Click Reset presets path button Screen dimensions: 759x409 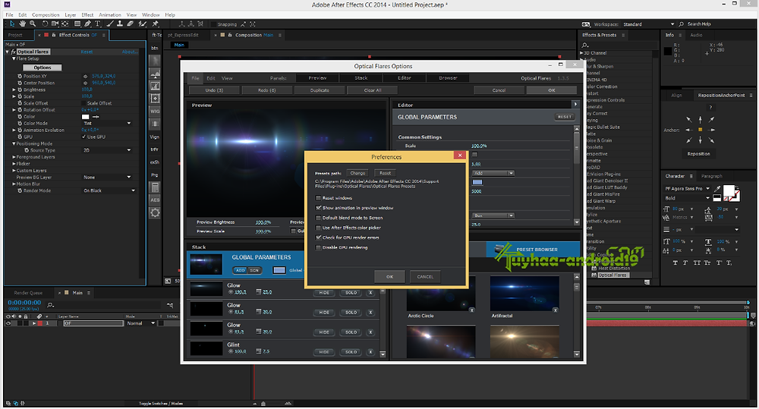pyautogui.click(x=386, y=173)
